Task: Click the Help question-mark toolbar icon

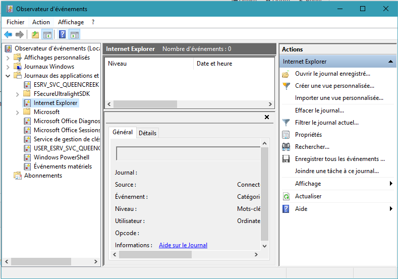Action: (62, 34)
